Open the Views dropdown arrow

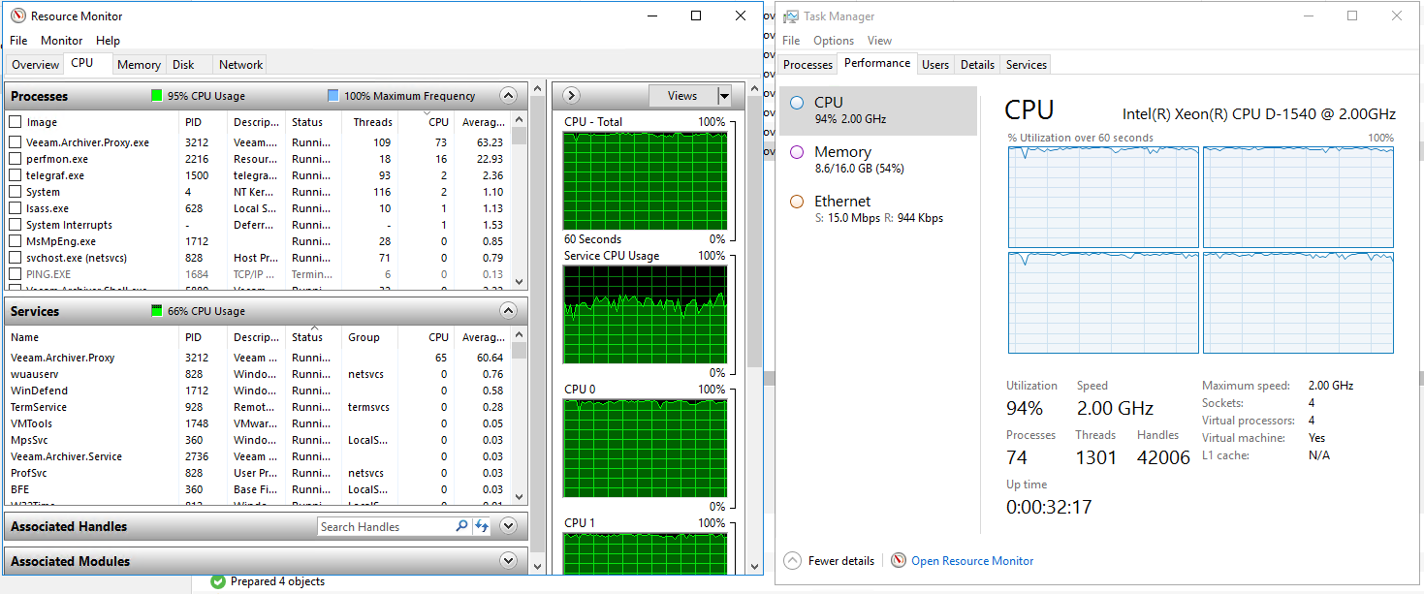click(x=723, y=96)
